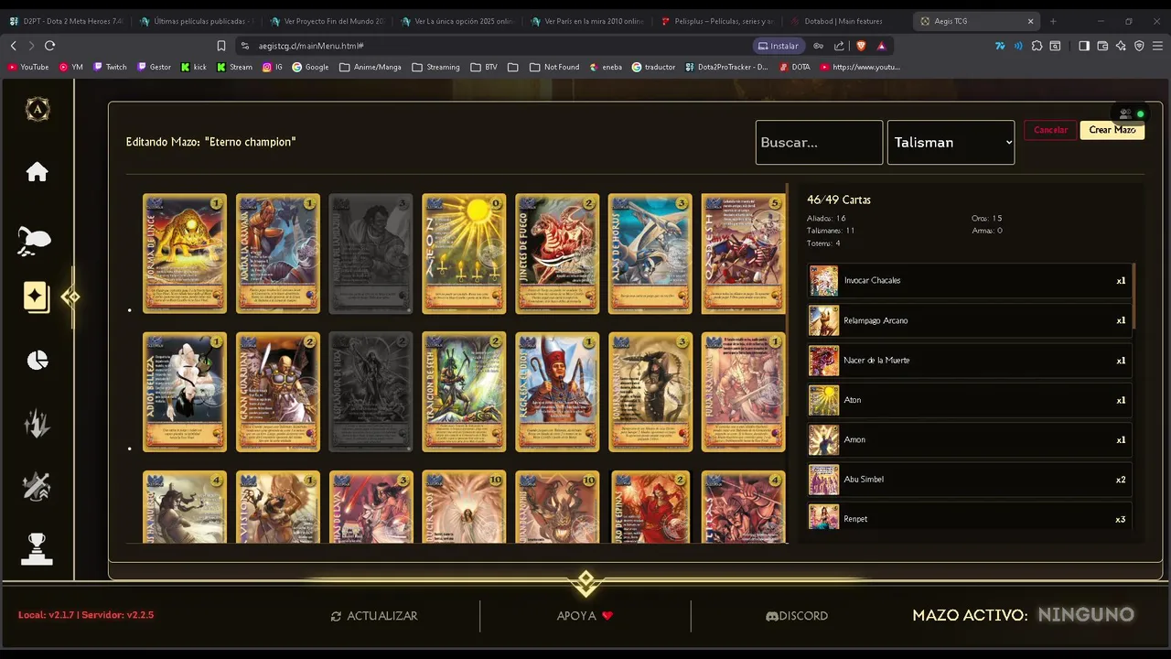The width and height of the screenshot is (1171, 659).
Task: Switch to Ver Proyecto Fin del Mundo tab
Action: pyautogui.click(x=327, y=21)
